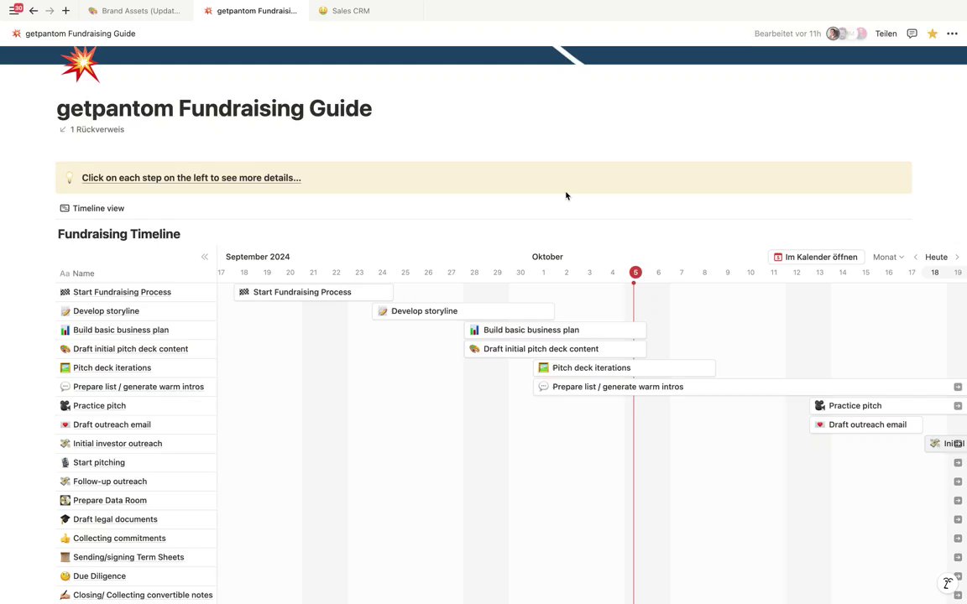Click the Teilen share button

click(x=886, y=34)
